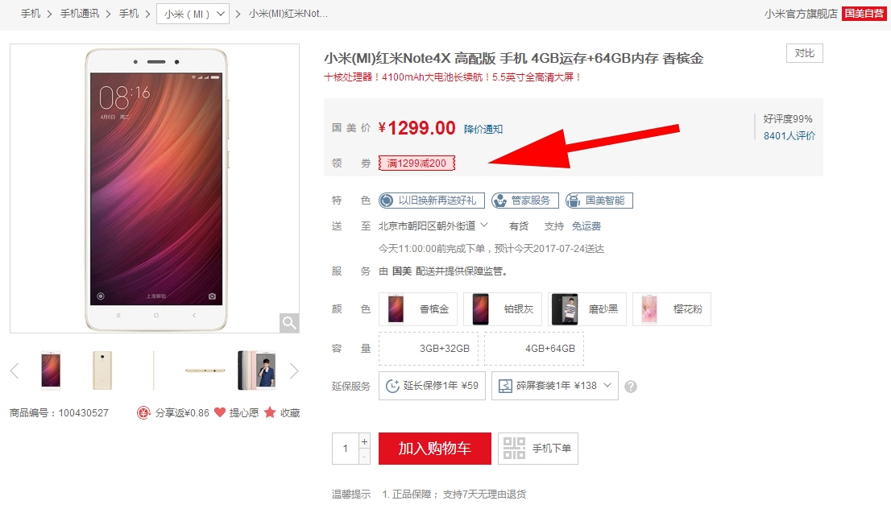Click the magnifier zoom icon on product image
Viewport: 891px width, 509px height.
(x=289, y=323)
